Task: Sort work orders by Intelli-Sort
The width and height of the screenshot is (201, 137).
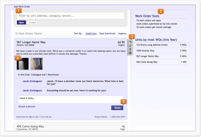Action: pyautogui.click(x=91, y=33)
